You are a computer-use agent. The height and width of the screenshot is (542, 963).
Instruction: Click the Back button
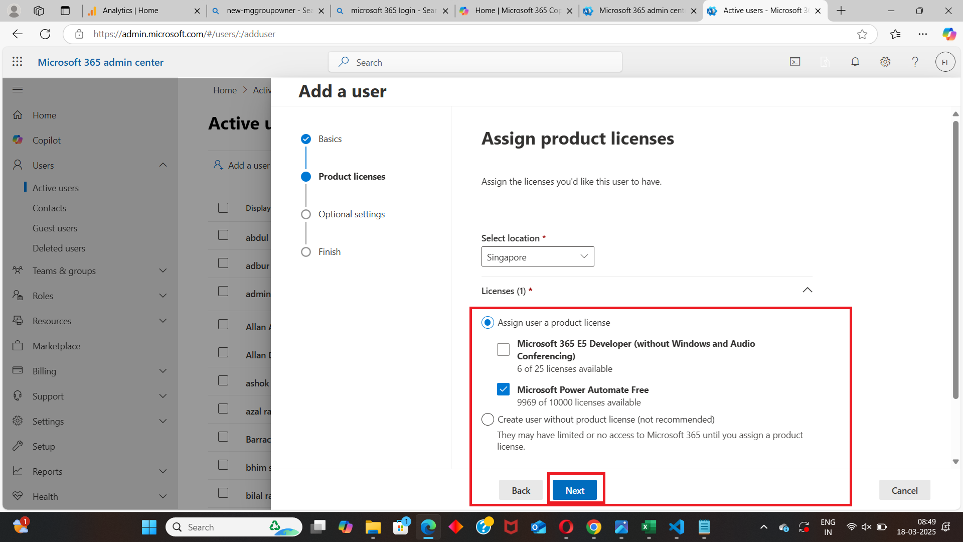(x=521, y=490)
